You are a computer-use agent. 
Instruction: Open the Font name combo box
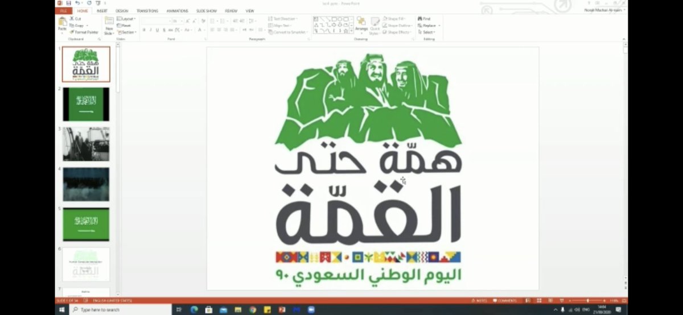156,21
